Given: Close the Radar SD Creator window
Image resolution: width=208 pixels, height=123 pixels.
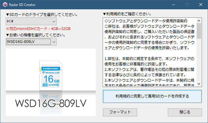Looking at the screenshot, I should pos(201,5).
